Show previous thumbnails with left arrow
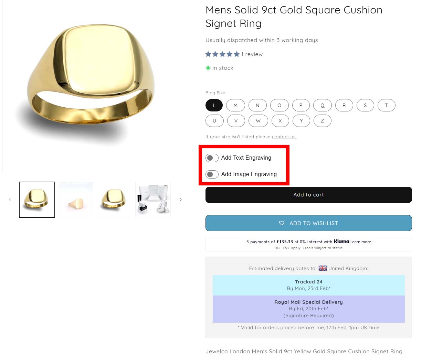The image size is (422, 355). [x=10, y=200]
